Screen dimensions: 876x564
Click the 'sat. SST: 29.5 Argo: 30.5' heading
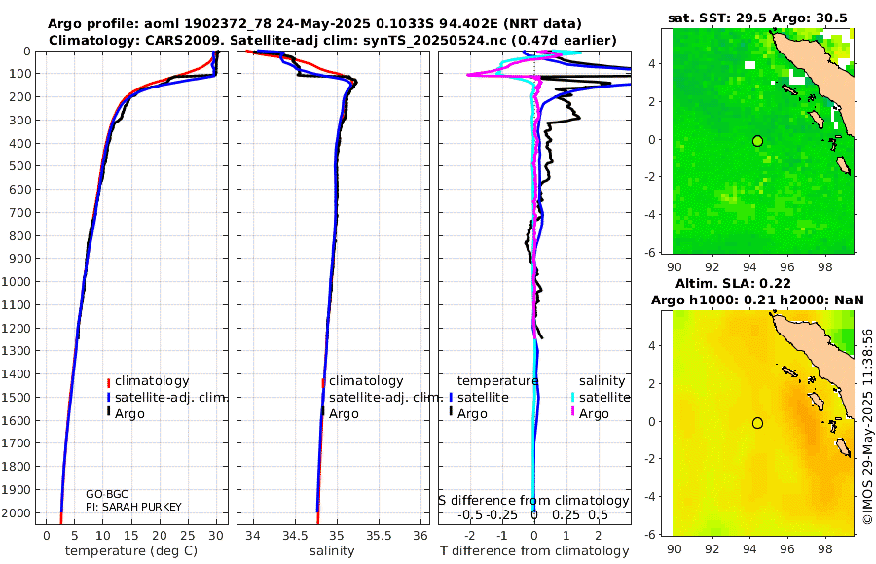757,18
